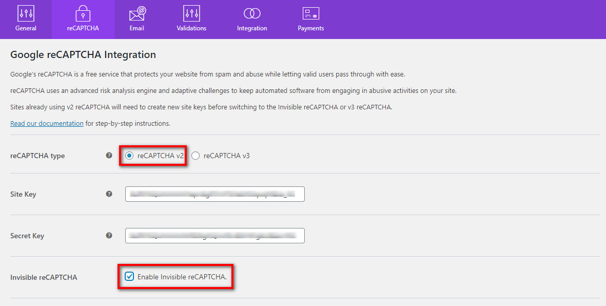
Task: Click help icon beside Secret Key
Action: 109,235
